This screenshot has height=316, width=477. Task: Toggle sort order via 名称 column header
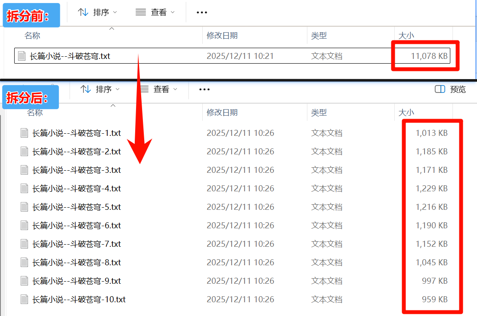[x=32, y=36]
